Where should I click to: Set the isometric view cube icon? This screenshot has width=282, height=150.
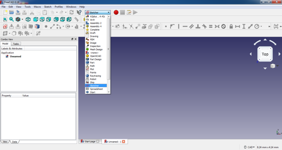point(28,19)
